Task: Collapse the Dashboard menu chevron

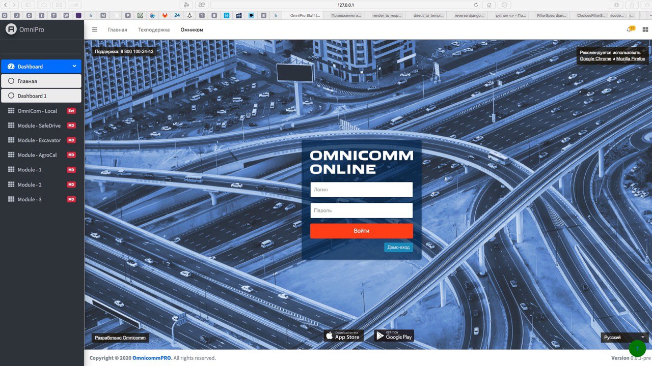Action: pyautogui.click(x=74, y=66)
